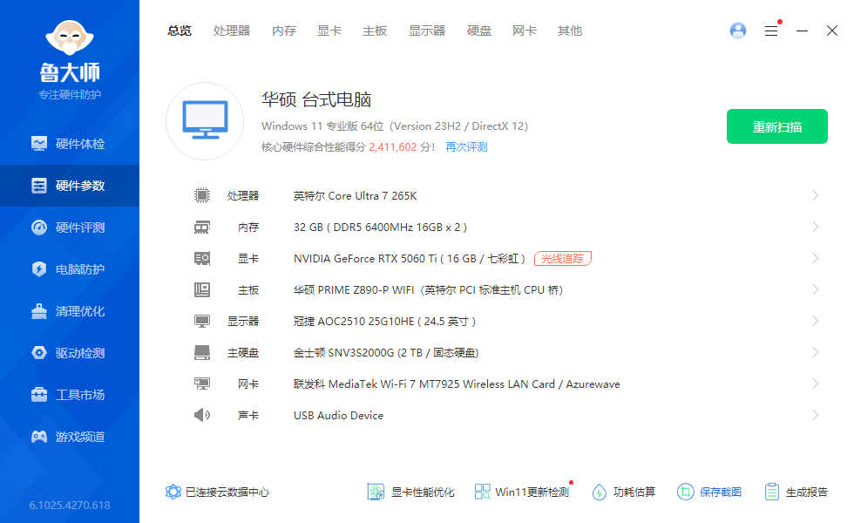
Task: Click the 鲁大师 logo avatar
Action: 70,37
